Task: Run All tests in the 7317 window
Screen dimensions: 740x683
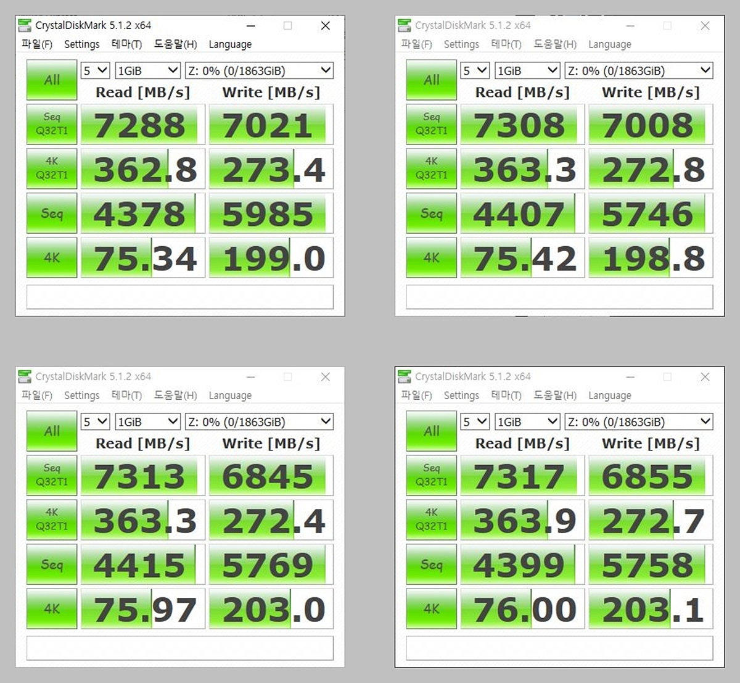Action: point(432,431)
